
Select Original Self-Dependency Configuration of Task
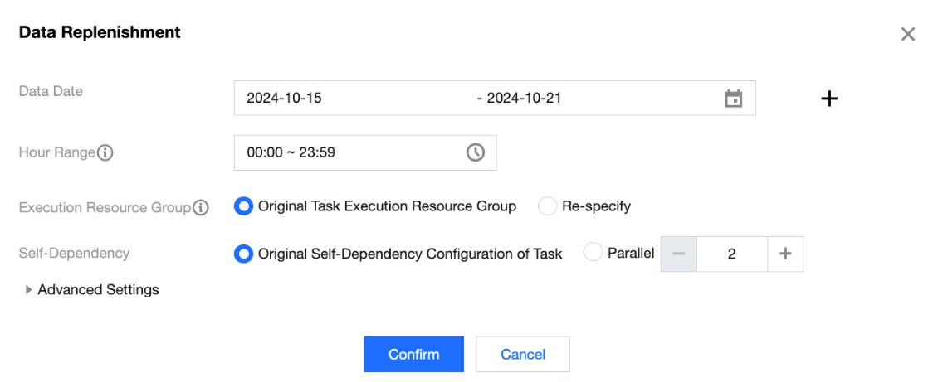click(x=243, y=254)
